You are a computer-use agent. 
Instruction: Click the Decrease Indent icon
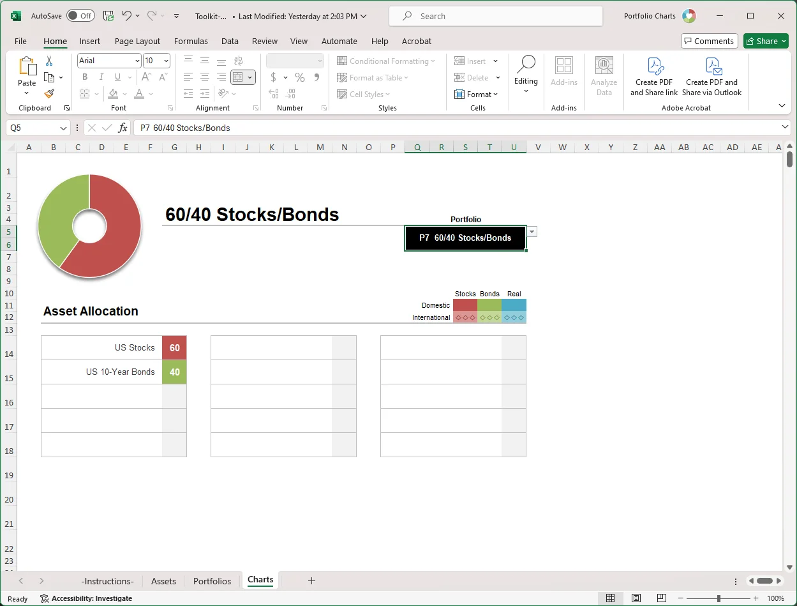click(x=188, y=94)
